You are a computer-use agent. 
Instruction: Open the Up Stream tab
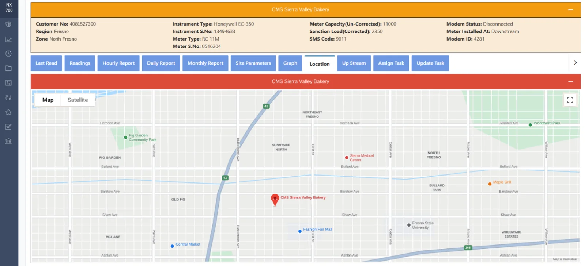354,63
